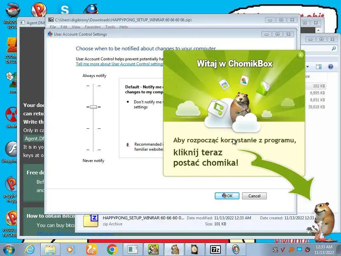Show the clock reading 12:33 AM
The height and width of the screenshot is (256, 341).
324,247
